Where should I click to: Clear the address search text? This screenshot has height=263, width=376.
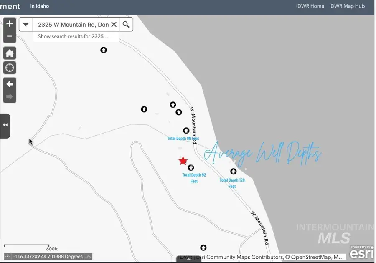click(x=114, y=25)
